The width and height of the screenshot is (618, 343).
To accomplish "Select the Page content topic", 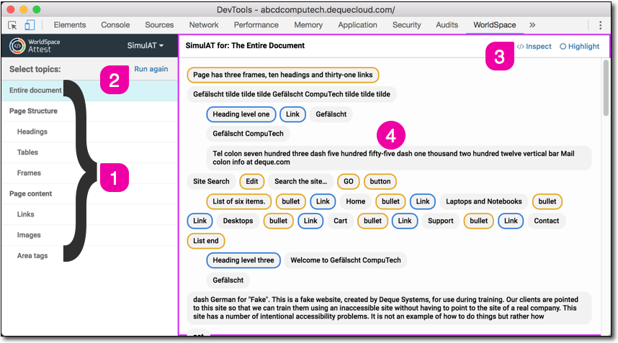I will 90,194.
